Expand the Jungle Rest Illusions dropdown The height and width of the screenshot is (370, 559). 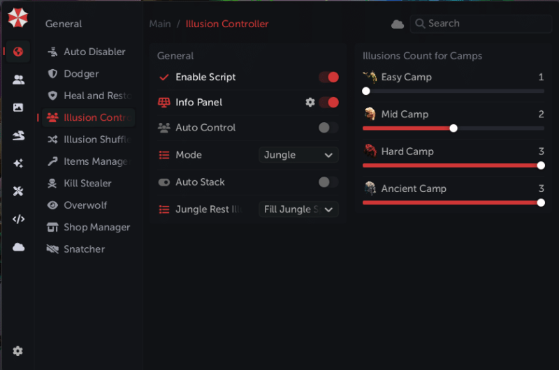point(298,209)
